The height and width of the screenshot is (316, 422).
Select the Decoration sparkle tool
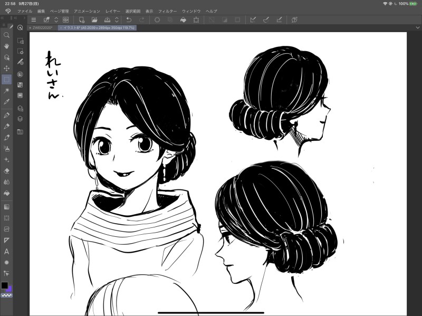(x=6, y=160)
